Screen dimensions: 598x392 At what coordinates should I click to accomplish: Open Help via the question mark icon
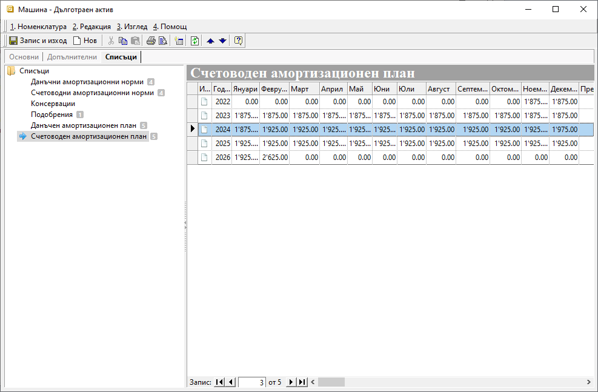point(238,41)
